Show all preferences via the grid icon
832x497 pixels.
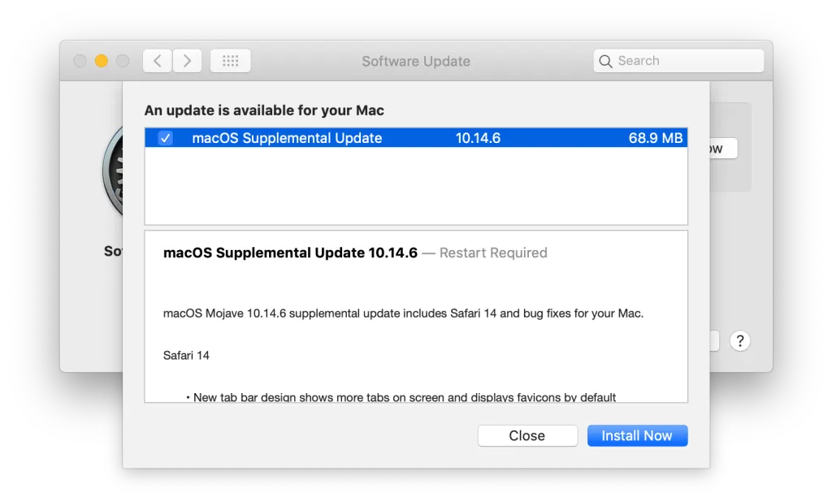230,61
